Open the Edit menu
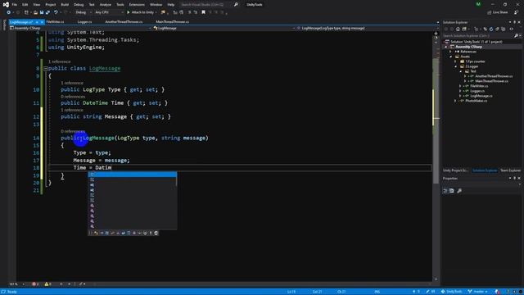The height and width of the screenshot is (295, 524). coord(25,5)
